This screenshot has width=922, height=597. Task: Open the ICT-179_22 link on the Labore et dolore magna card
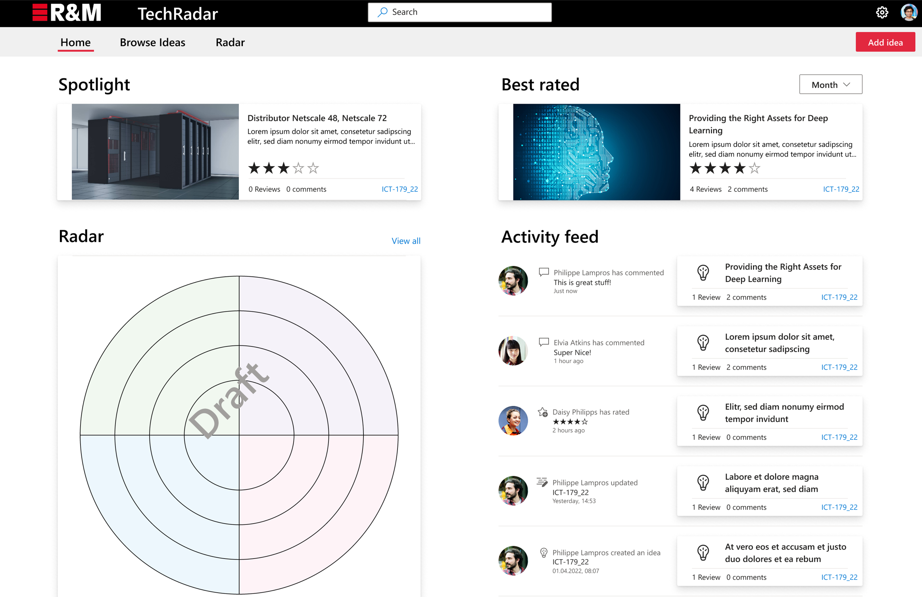click(839, 507)
